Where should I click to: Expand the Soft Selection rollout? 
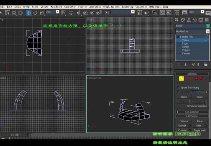coord(192,112)
